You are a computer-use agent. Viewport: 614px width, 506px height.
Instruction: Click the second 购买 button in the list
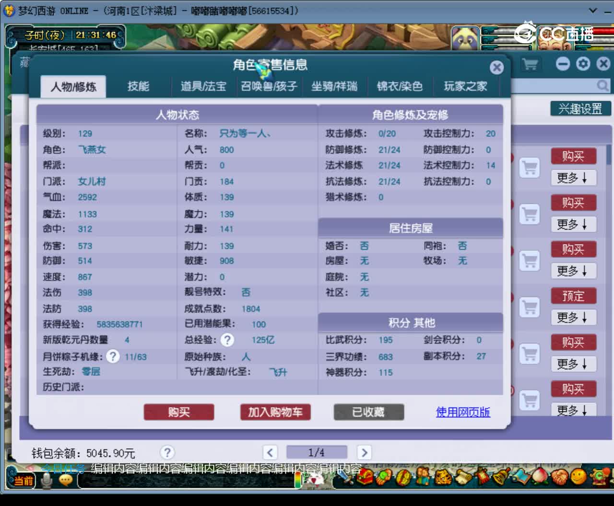coord(573,203)
